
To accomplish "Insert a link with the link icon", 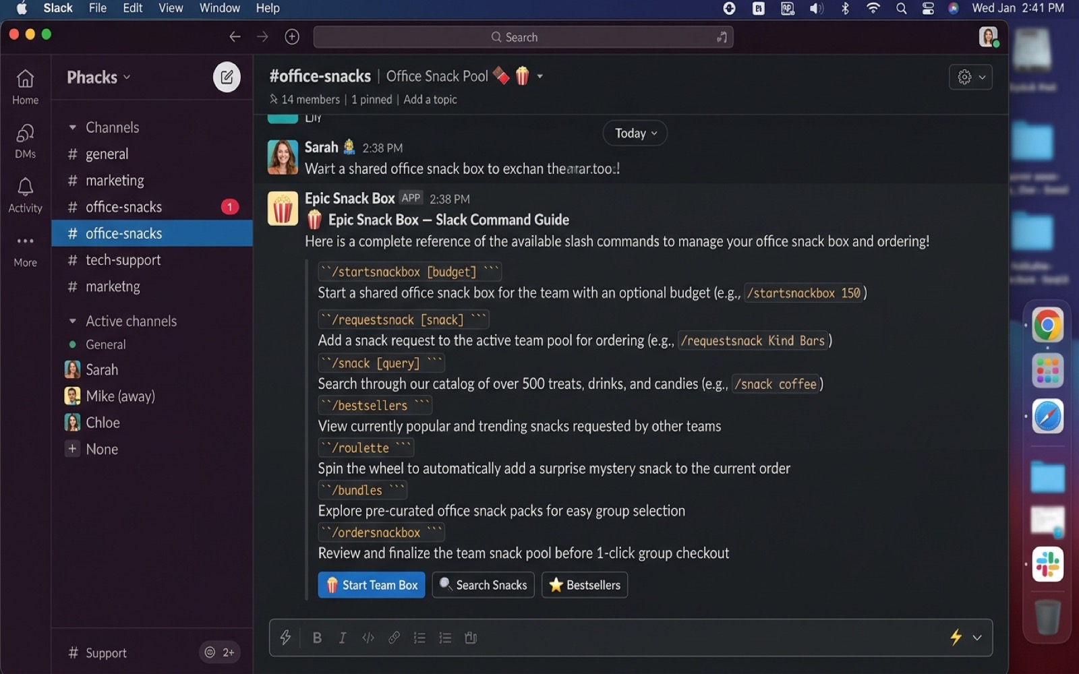I will (x=394, y=638).
